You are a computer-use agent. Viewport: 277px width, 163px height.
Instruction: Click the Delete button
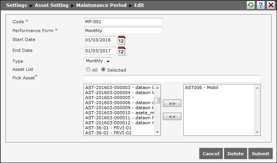[236, 154]
